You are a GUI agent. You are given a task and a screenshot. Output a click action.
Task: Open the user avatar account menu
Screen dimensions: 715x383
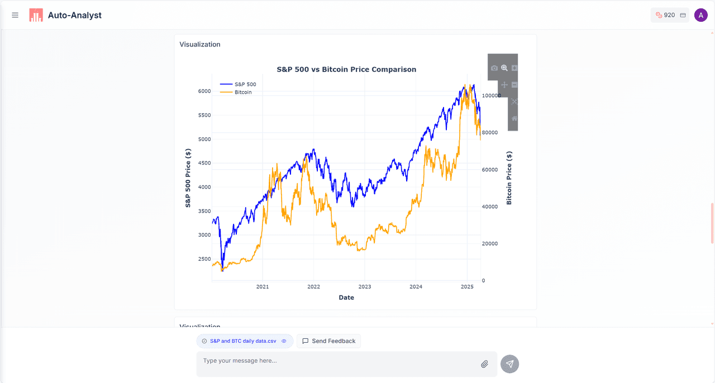pyautogui.click(x=700, y=15)
